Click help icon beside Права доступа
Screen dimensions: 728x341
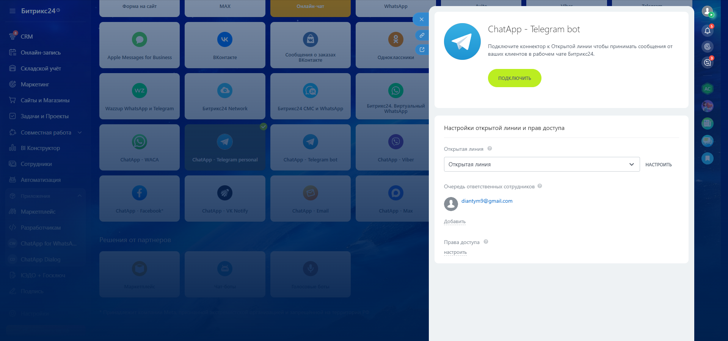(486, 242)
